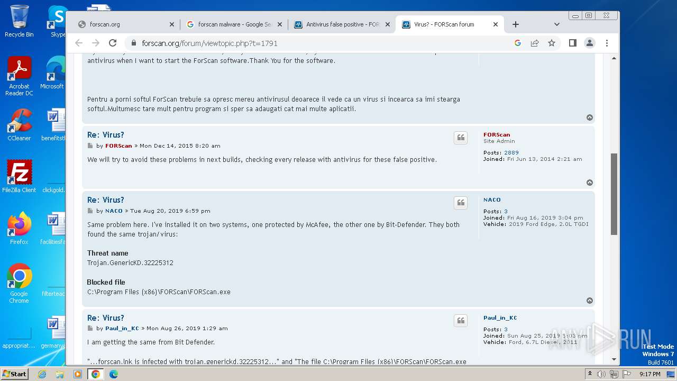Screen dimensions: 677x381
Task: Launch Firefox from the desktop
Action: point(19,229)
